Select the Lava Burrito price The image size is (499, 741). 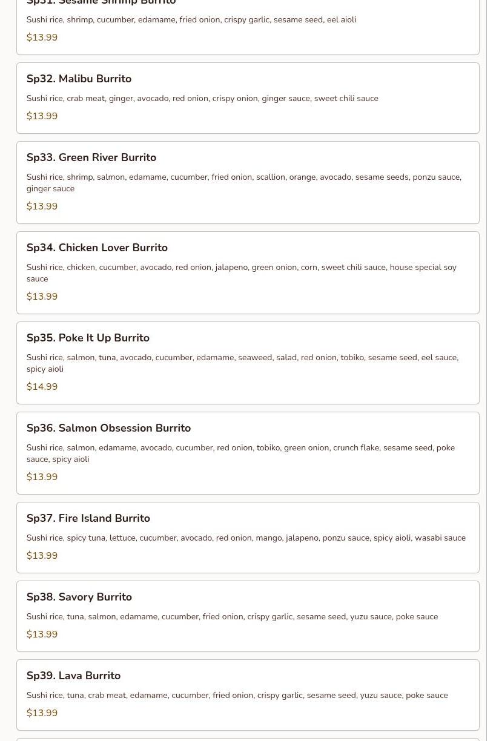[42, 713]
